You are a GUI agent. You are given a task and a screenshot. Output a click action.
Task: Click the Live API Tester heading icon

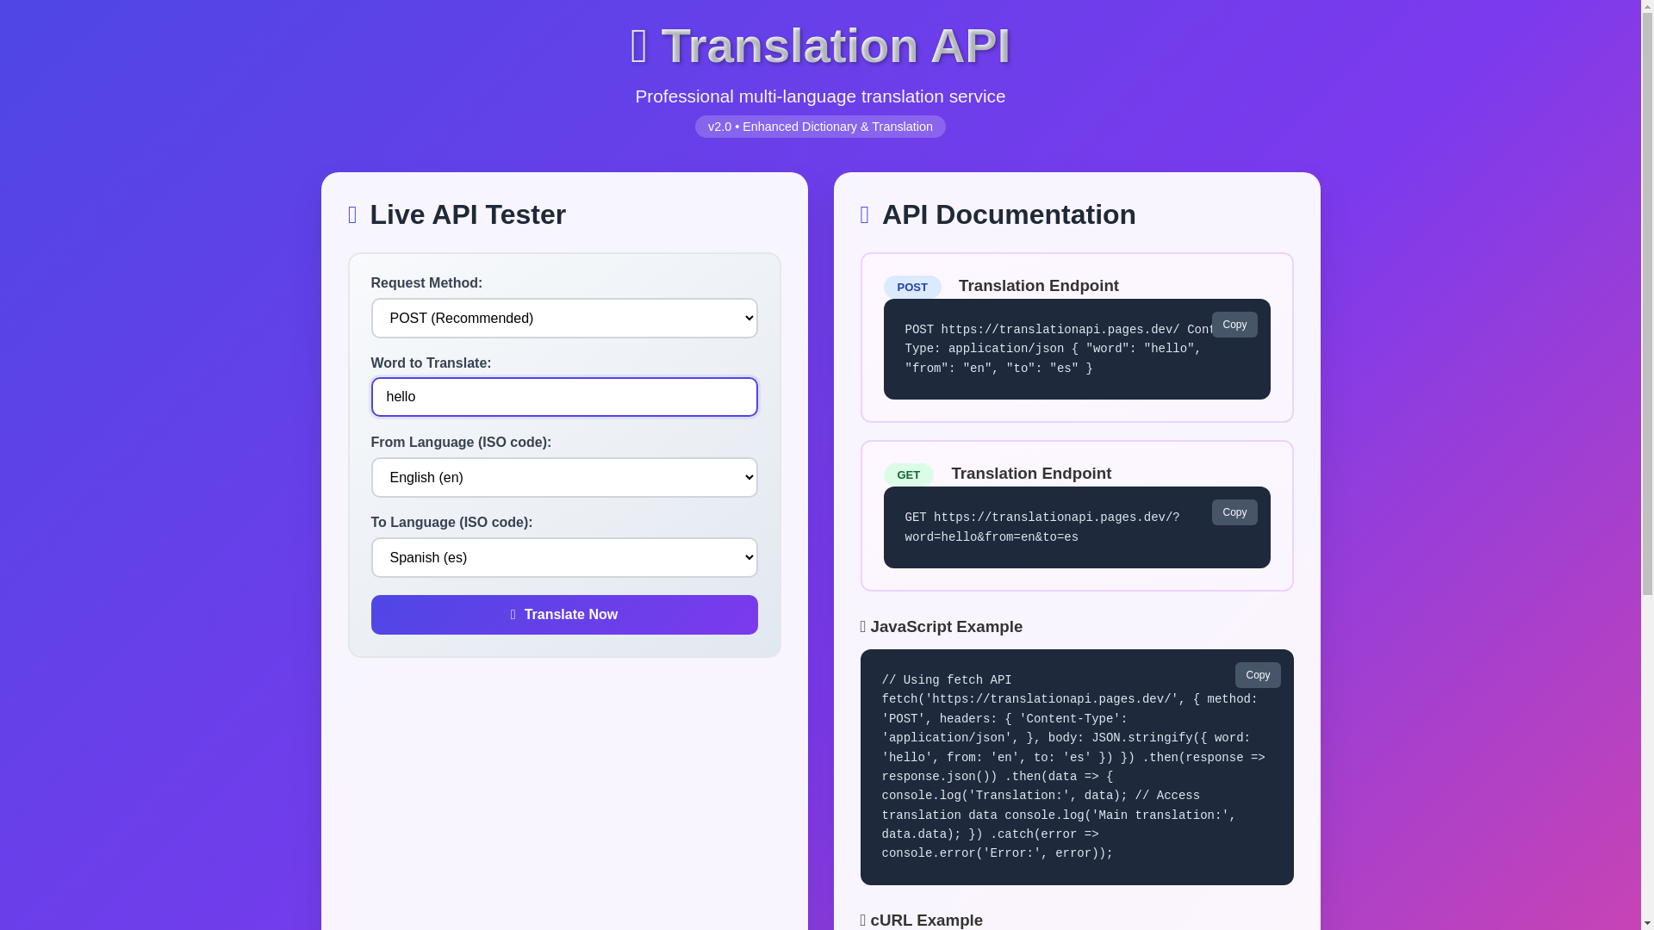tap(352, 214)
